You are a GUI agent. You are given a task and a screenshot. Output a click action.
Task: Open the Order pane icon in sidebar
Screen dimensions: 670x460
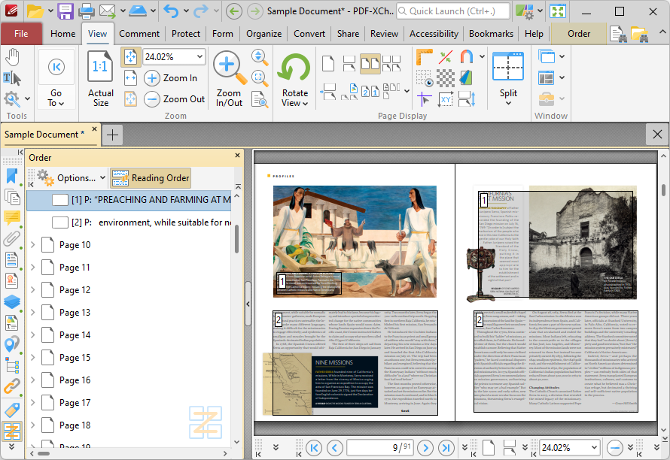tap(12, 431)
